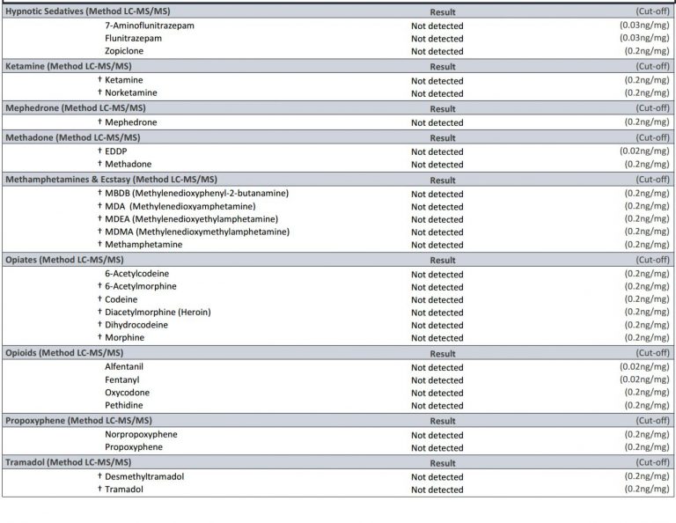Click the Methamphetamine Not detected result
Screen dimensions: 676x523
437,245
